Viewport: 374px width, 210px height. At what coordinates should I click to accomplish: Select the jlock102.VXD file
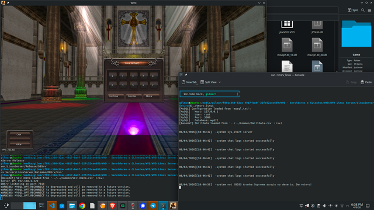tap(287, 27)
